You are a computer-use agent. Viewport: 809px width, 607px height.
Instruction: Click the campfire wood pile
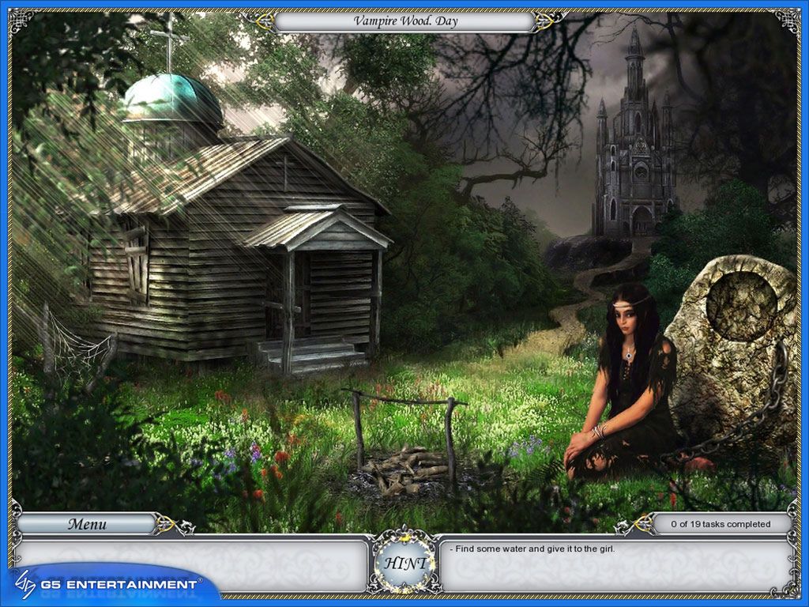point(404,469)
